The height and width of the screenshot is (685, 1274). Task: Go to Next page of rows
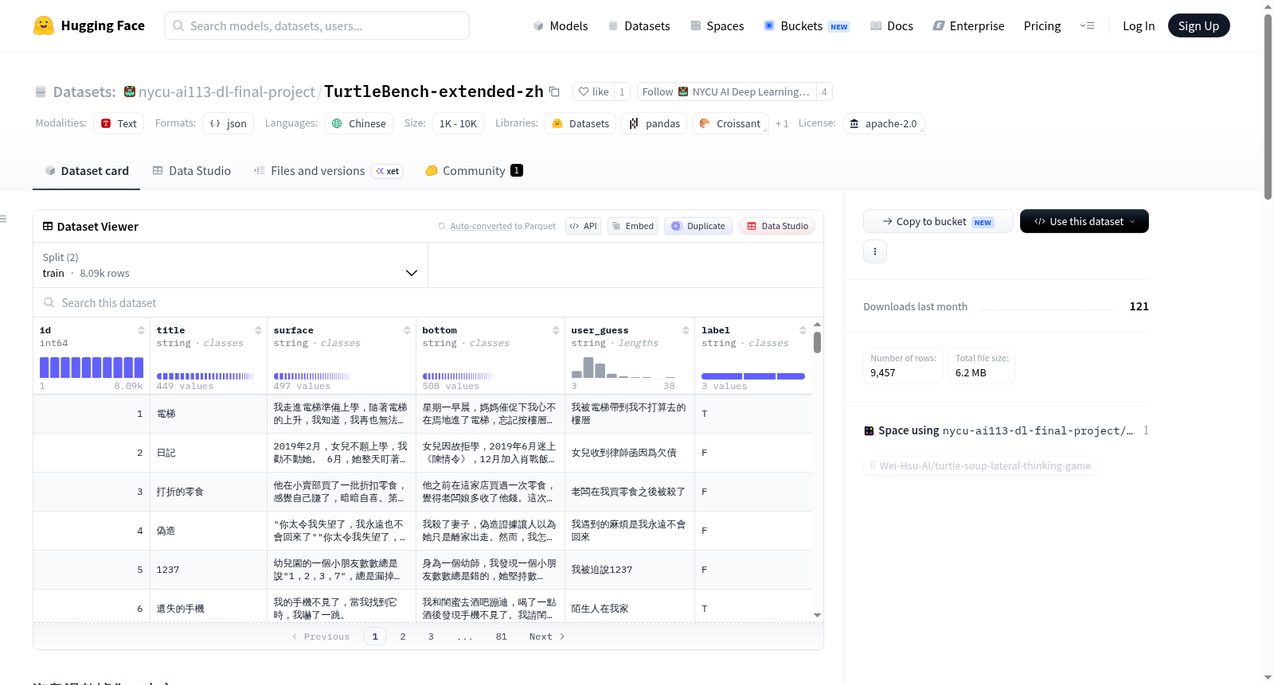547,636
